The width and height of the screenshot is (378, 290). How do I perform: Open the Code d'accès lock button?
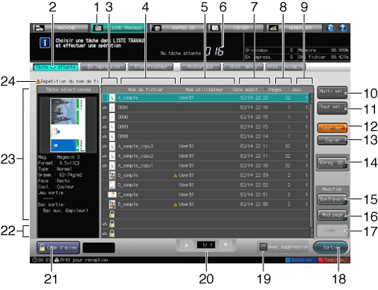58,248
